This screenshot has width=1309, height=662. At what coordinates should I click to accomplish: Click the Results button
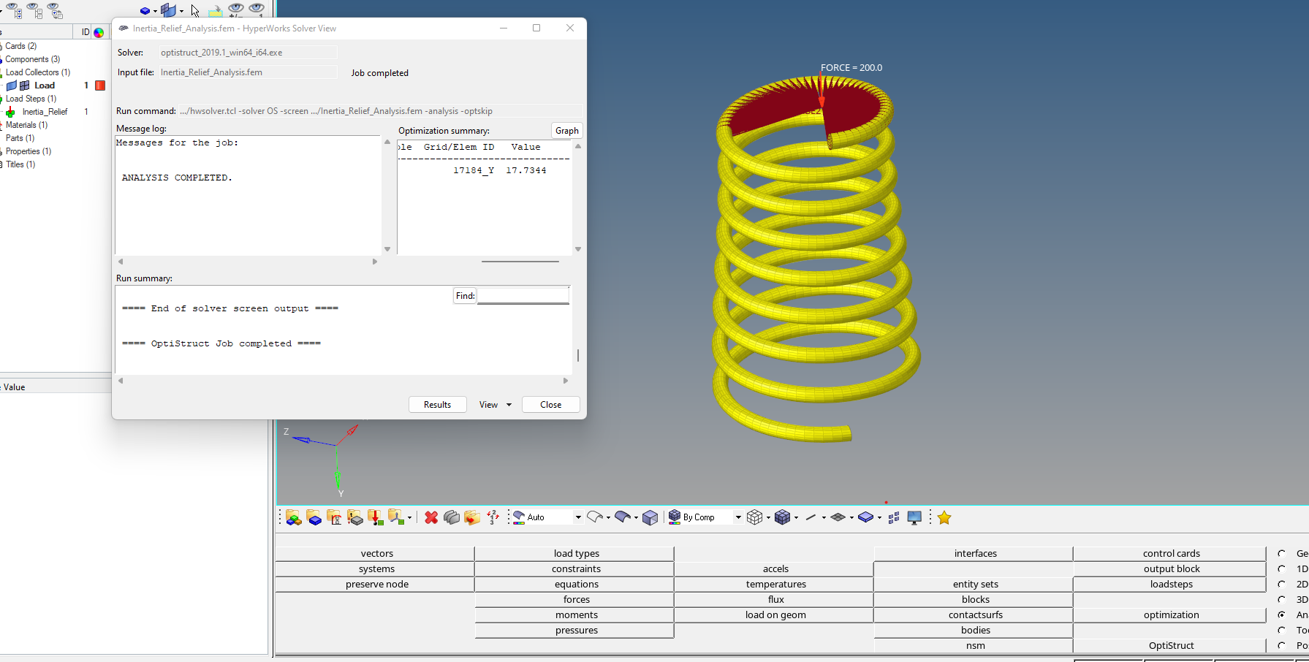point(437,405)
